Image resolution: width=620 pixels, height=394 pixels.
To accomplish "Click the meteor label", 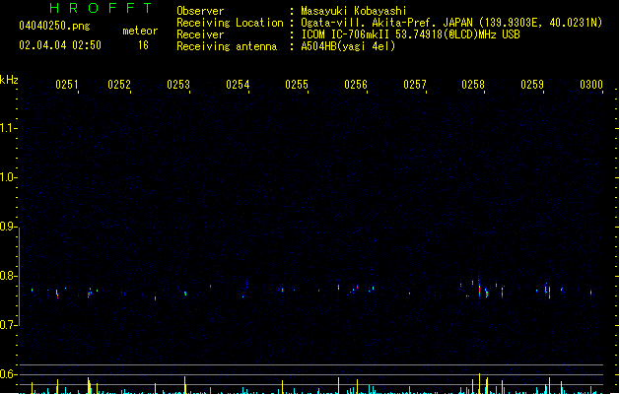I will 140,31.
